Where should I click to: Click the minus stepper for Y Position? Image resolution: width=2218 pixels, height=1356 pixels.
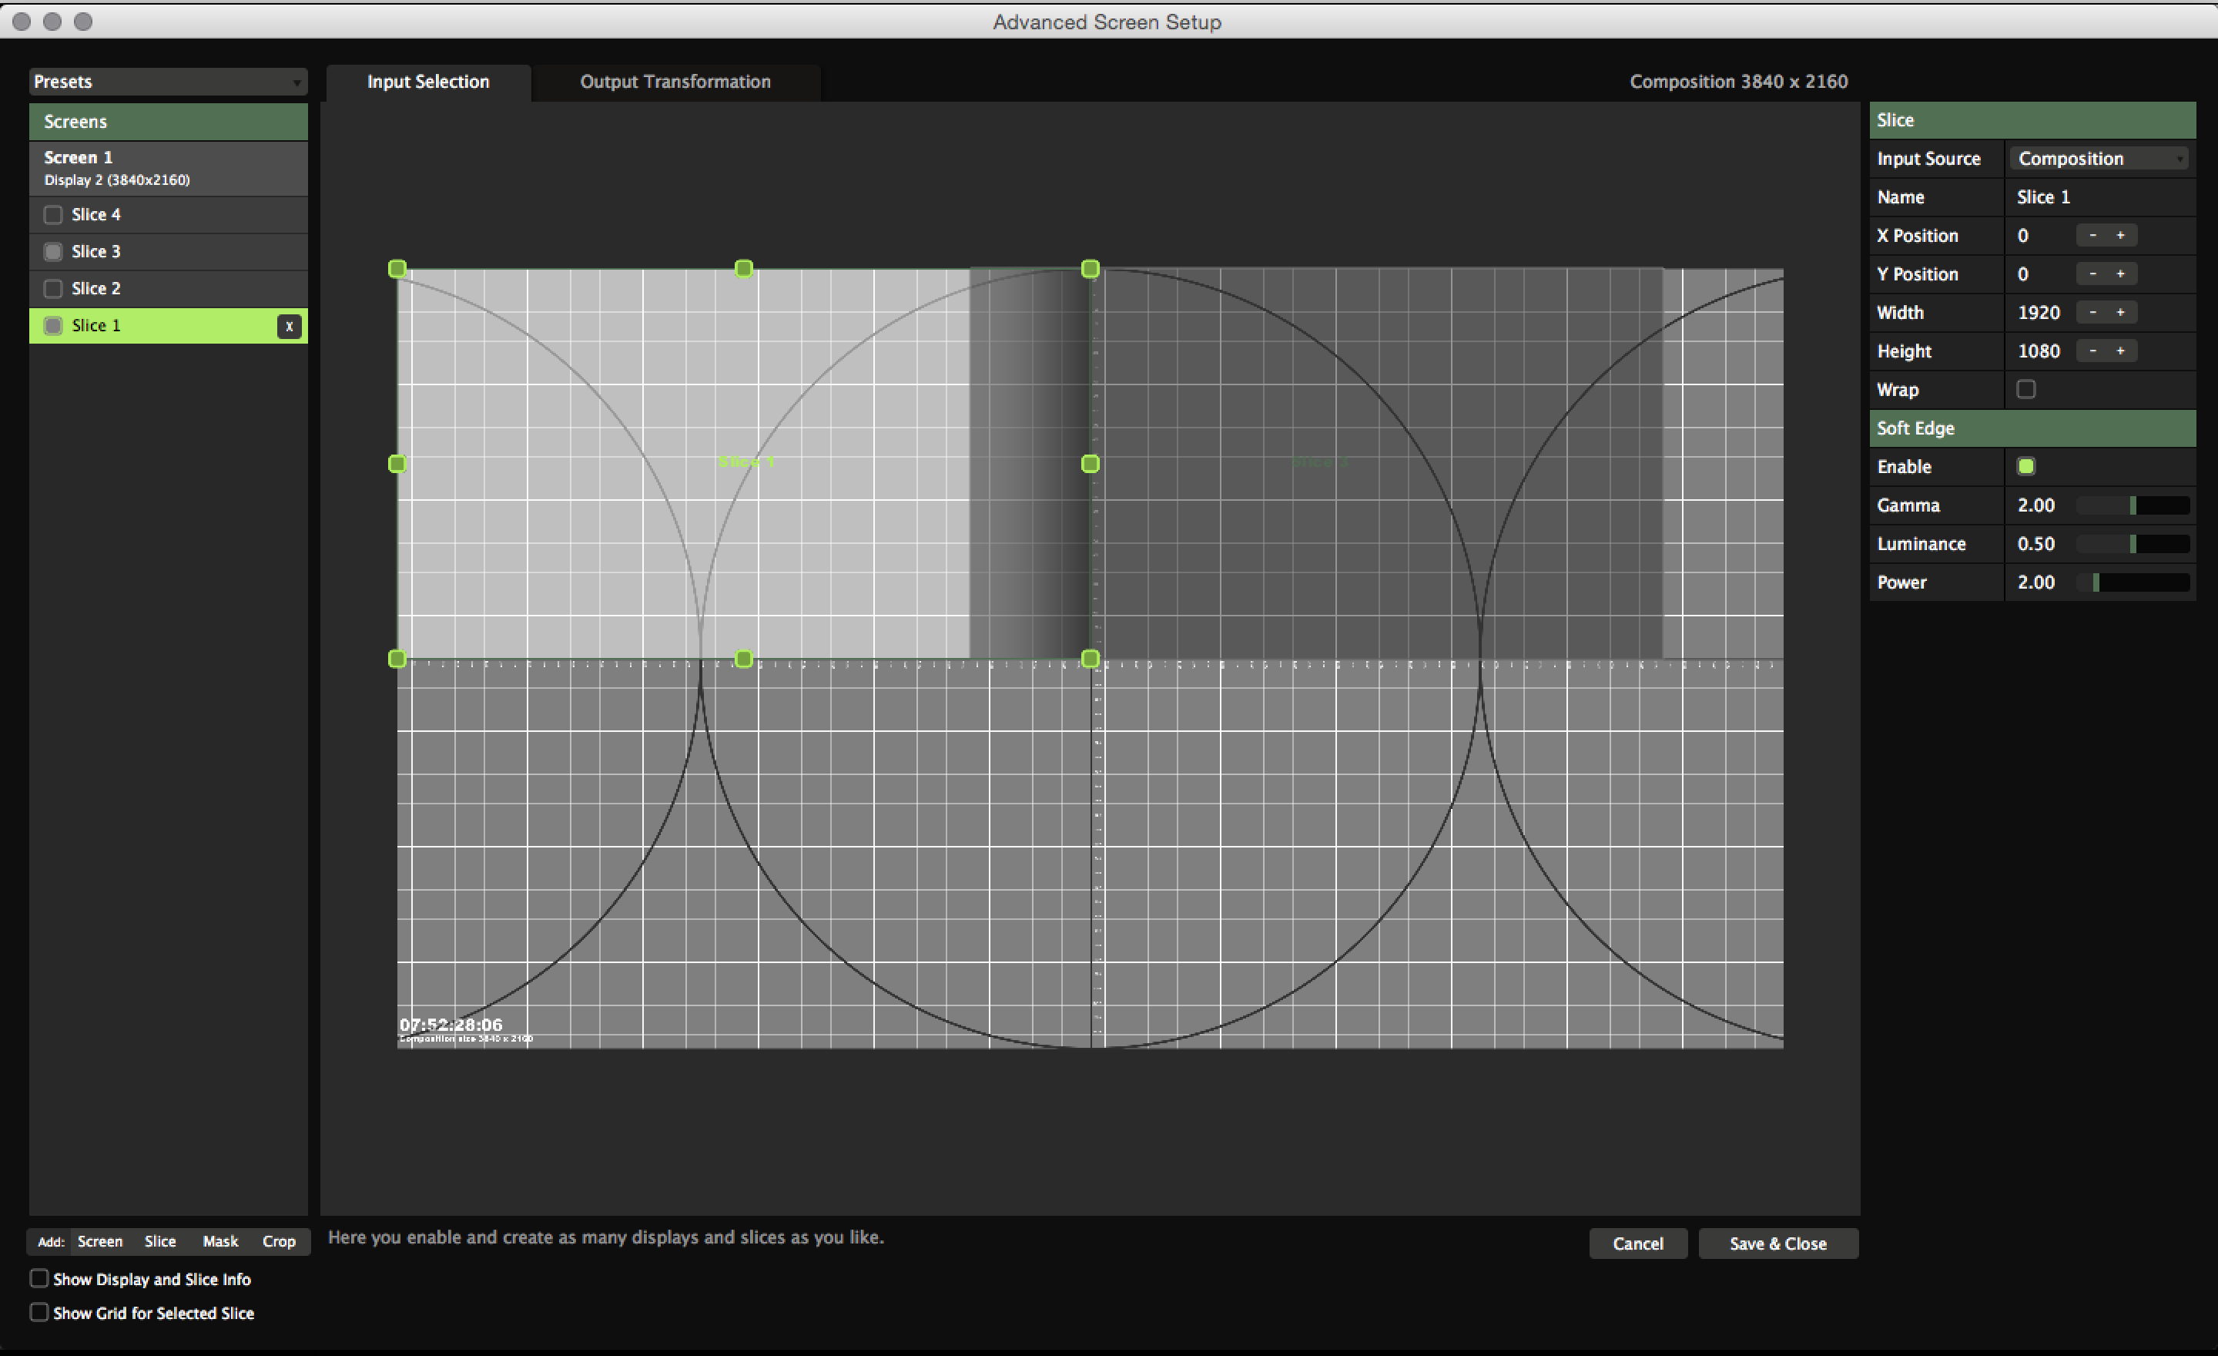(x=2093, y=274)
